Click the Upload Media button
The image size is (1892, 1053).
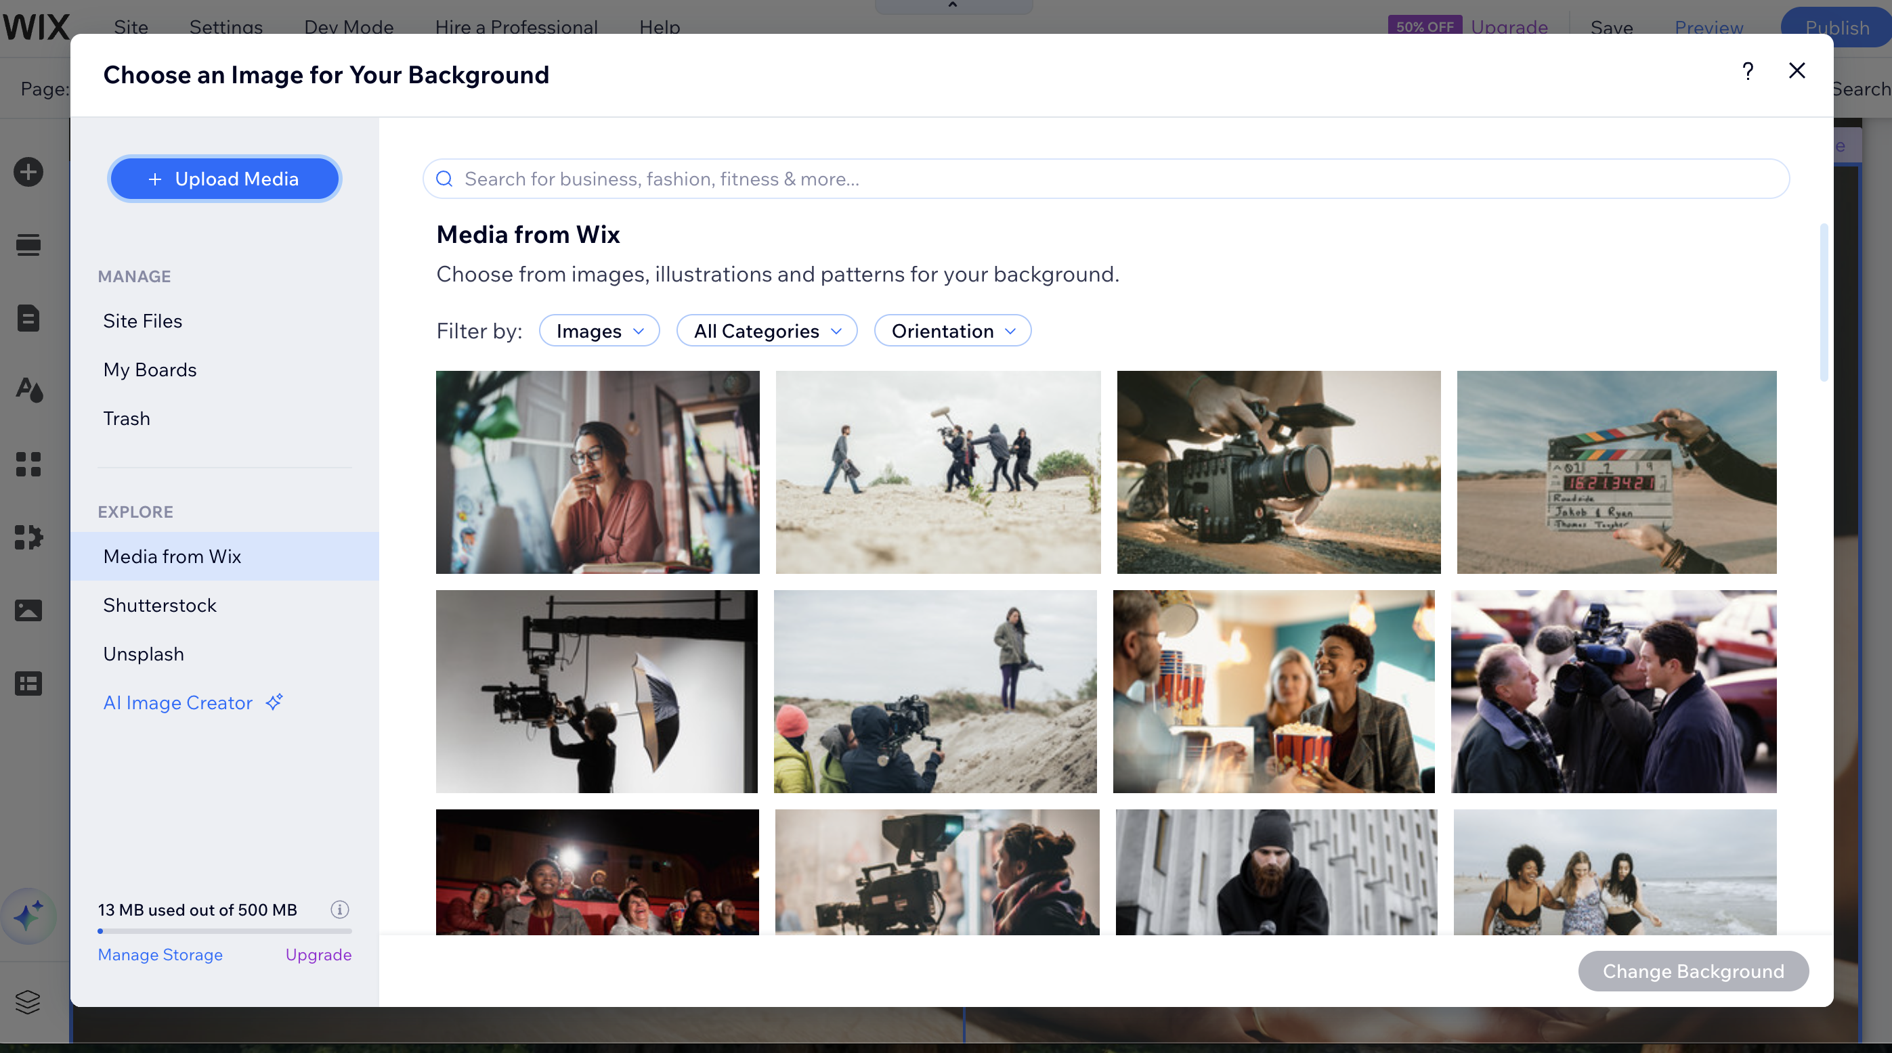coord(224,178)
